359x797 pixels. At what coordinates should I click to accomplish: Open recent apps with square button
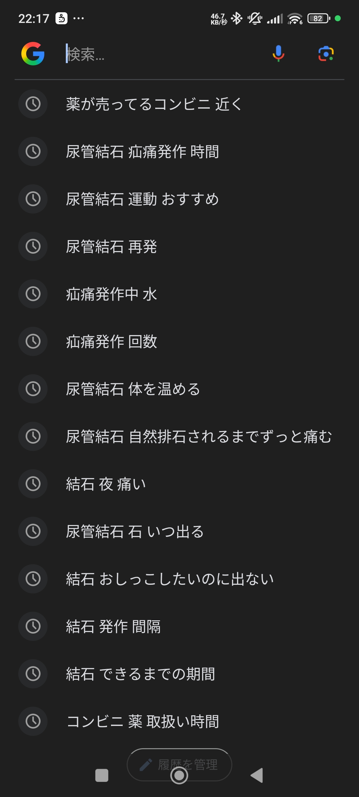tap(102, 775)
